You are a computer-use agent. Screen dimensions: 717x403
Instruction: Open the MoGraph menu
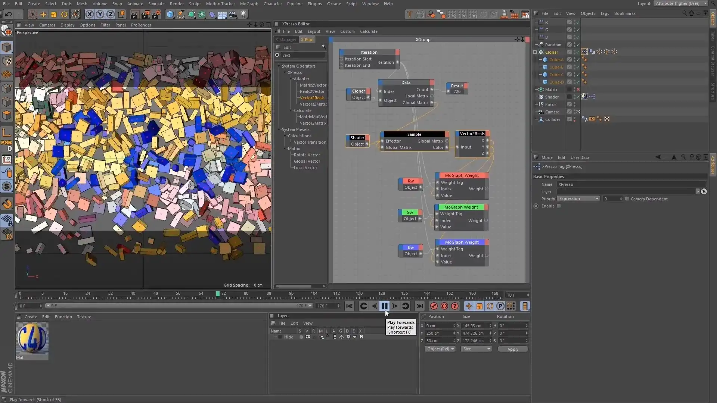pos(249,4)
